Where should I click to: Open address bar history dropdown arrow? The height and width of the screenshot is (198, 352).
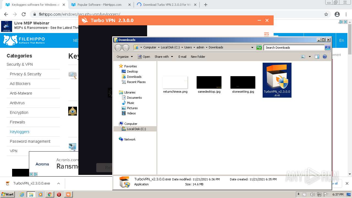tap(252, 48)
